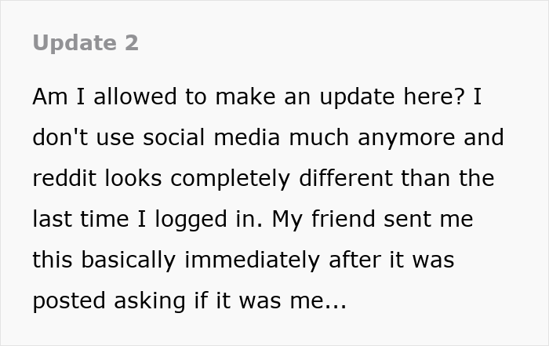The image size is (549, 346).
Task: Click the words "sent me"
Action: (x=430, y=219)
